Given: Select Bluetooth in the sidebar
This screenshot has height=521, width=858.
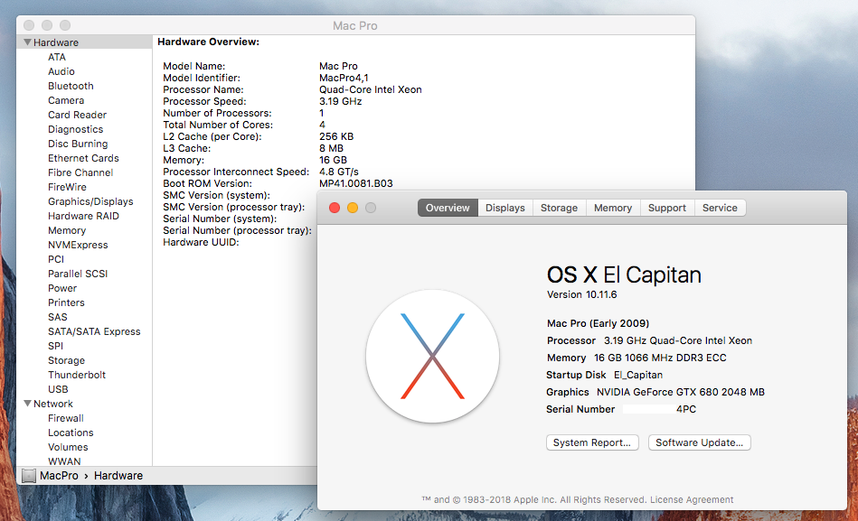Looking at the screenshot, I should tap(71, 86).
